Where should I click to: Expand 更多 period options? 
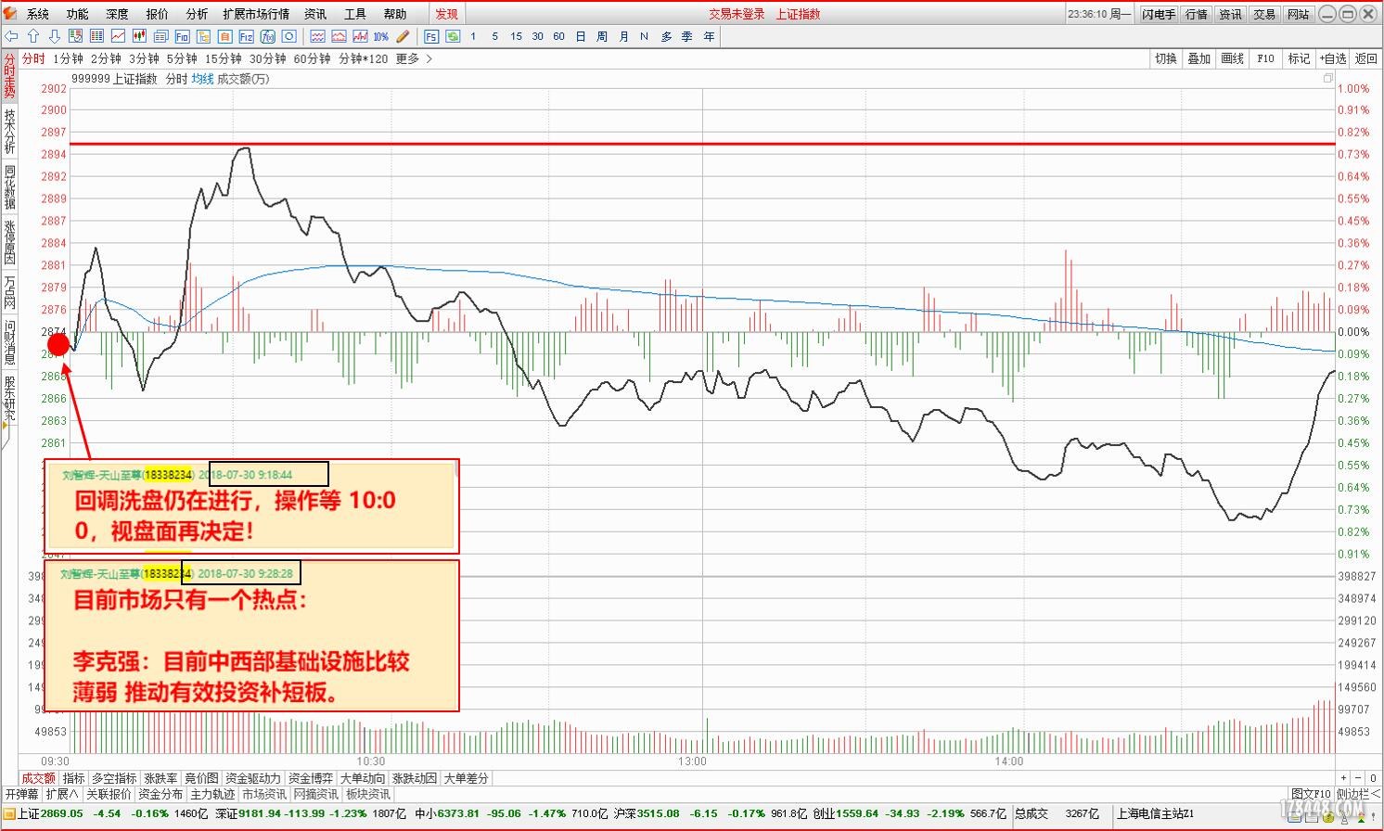(x=415, y=58)
